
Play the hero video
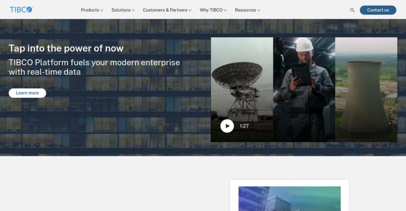tap(227, 126)
